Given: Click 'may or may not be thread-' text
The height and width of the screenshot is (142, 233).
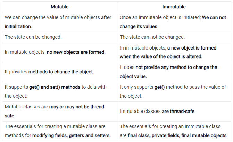Looking at the screenshot, I should click(x=77, y=107).
